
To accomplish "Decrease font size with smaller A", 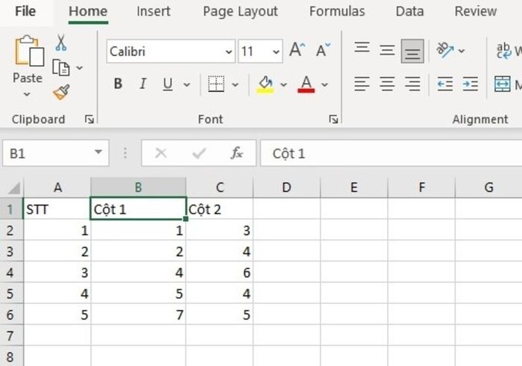I will click(x=323, y=51).
